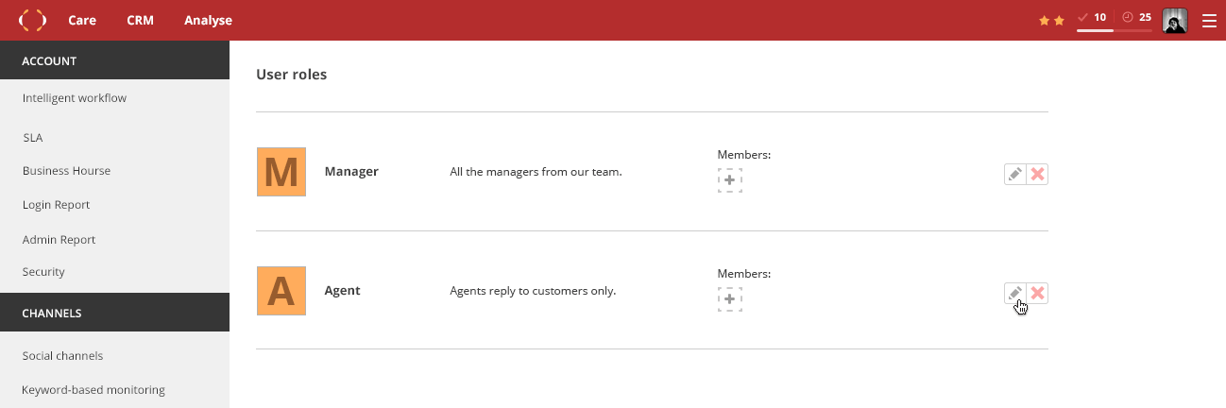
Task: Go to the SLA settings page
Action: pyautogui.click(x=33, y=138)
